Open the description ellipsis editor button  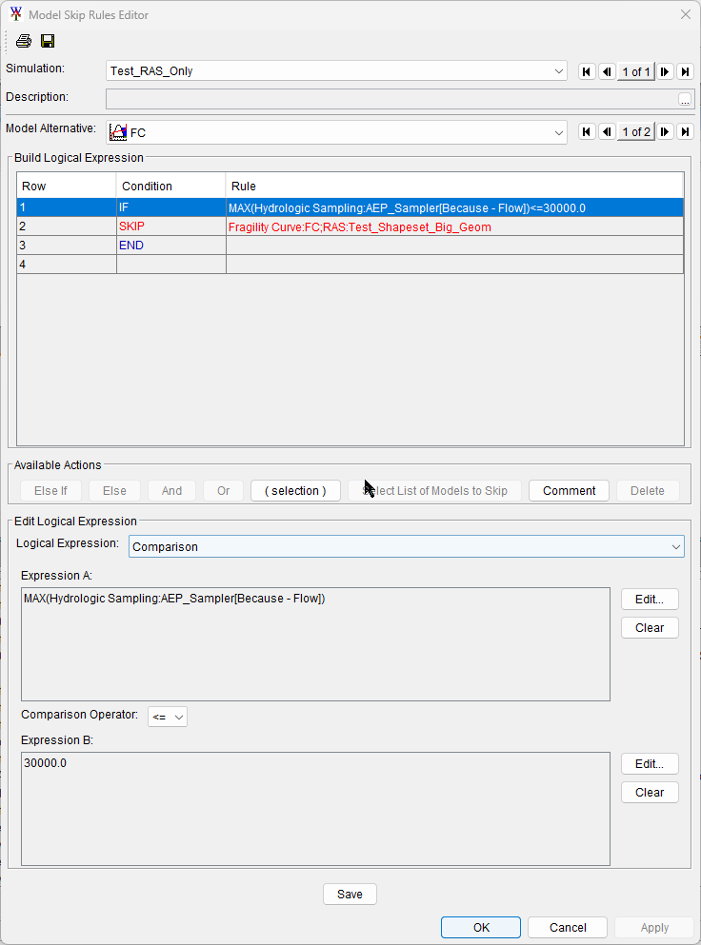point(685,99)
